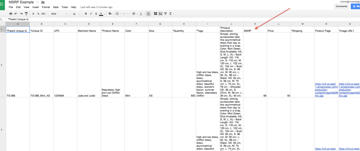
Task: Expand the 123 number format dropdown
Action: [44, 14]
